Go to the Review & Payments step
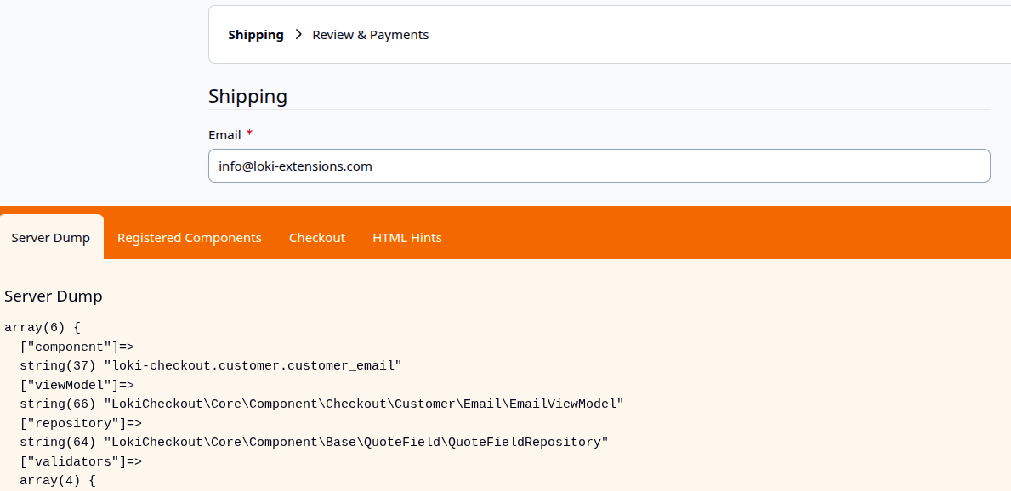Viewport: 1011px width, 491px height. click(370, 35)
